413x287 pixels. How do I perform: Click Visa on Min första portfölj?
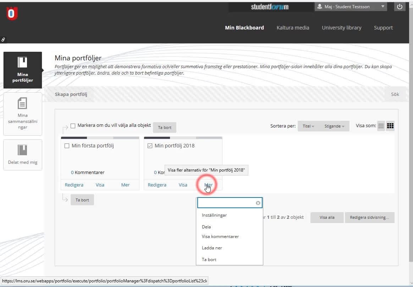pyautogui.click(x=100, y=185)
